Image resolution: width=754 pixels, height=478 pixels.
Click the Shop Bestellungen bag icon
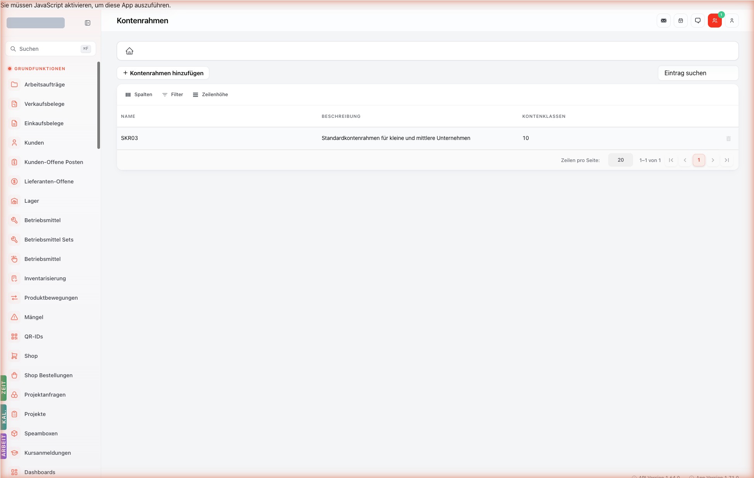pyautogui.click(x=14, y=375)
